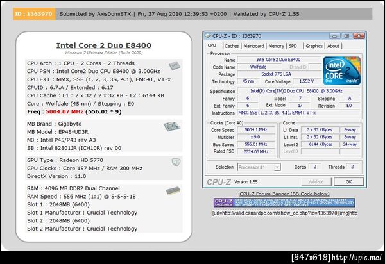Viewport: 385px width, 264px height.
Task: Switch to the Caches tab
Action: coord(232,46)
